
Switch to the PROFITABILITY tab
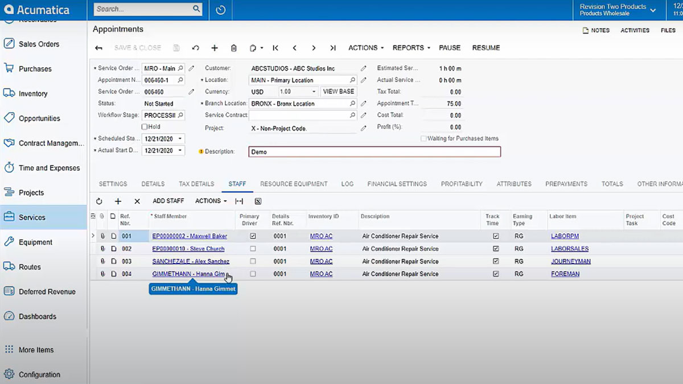(462, 184)
